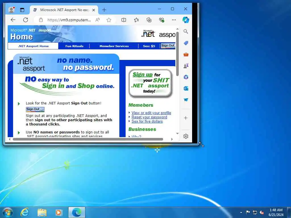This screenshot has height=218, width=291.
Task: Open Memeber Services nav item
Action: pos(114,46)
